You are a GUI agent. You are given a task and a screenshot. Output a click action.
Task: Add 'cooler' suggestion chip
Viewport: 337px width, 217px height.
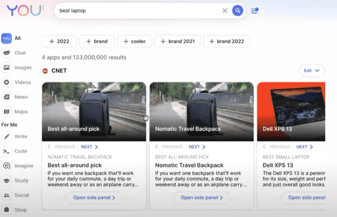[134, 41]
